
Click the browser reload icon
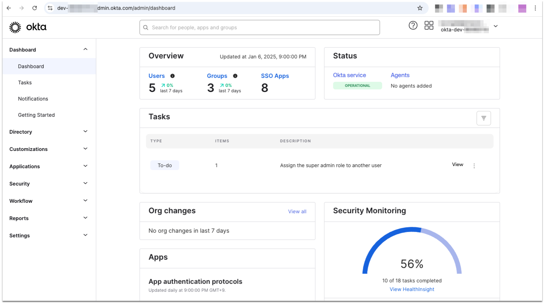[34, 8]
